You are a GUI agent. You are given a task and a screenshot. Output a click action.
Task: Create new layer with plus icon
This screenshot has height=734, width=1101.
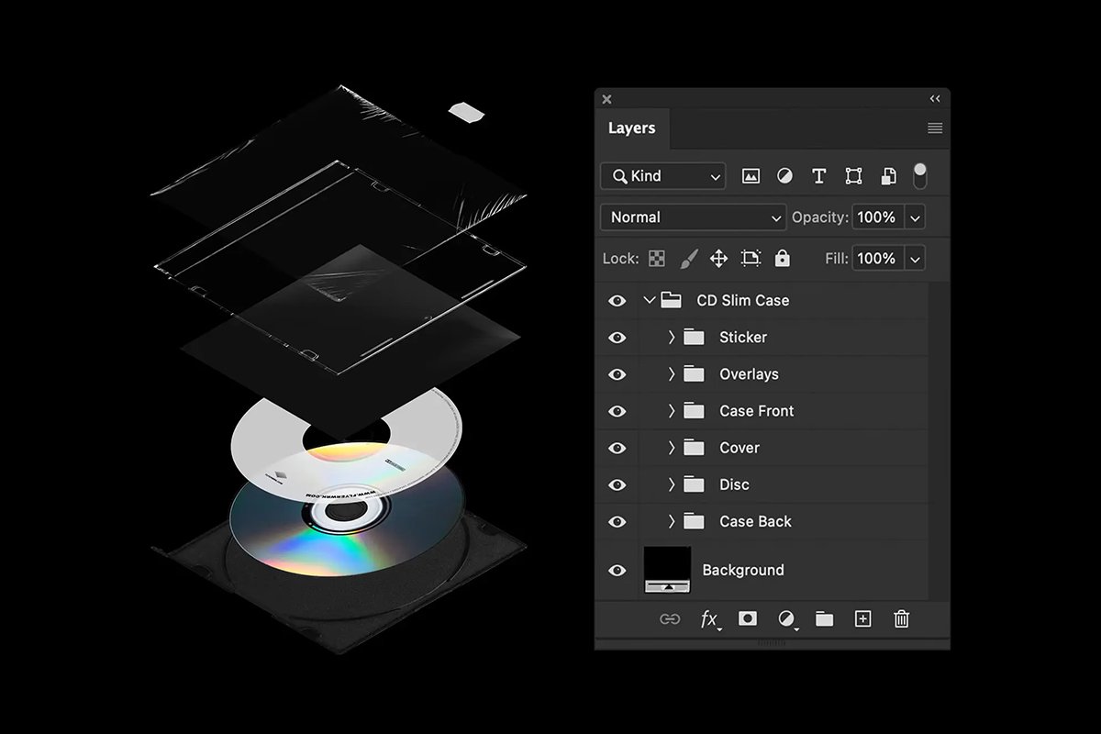(x=862, y=619)
